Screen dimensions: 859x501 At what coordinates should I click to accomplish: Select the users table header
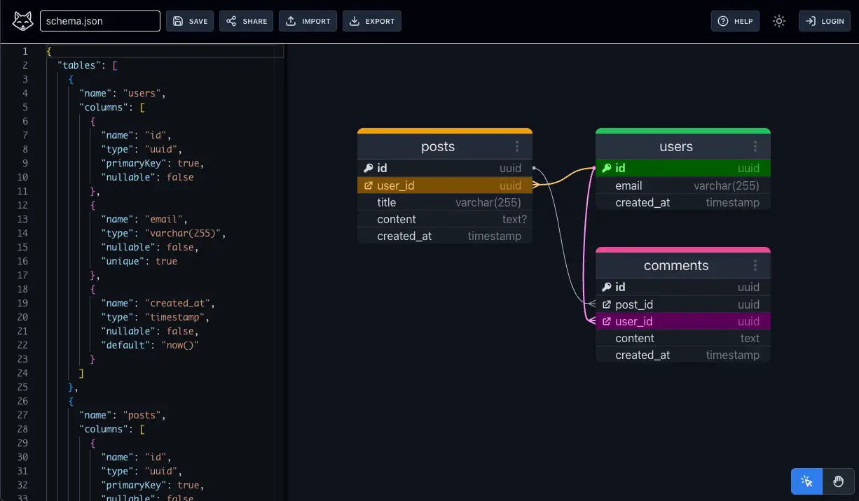tap(683, 146)
